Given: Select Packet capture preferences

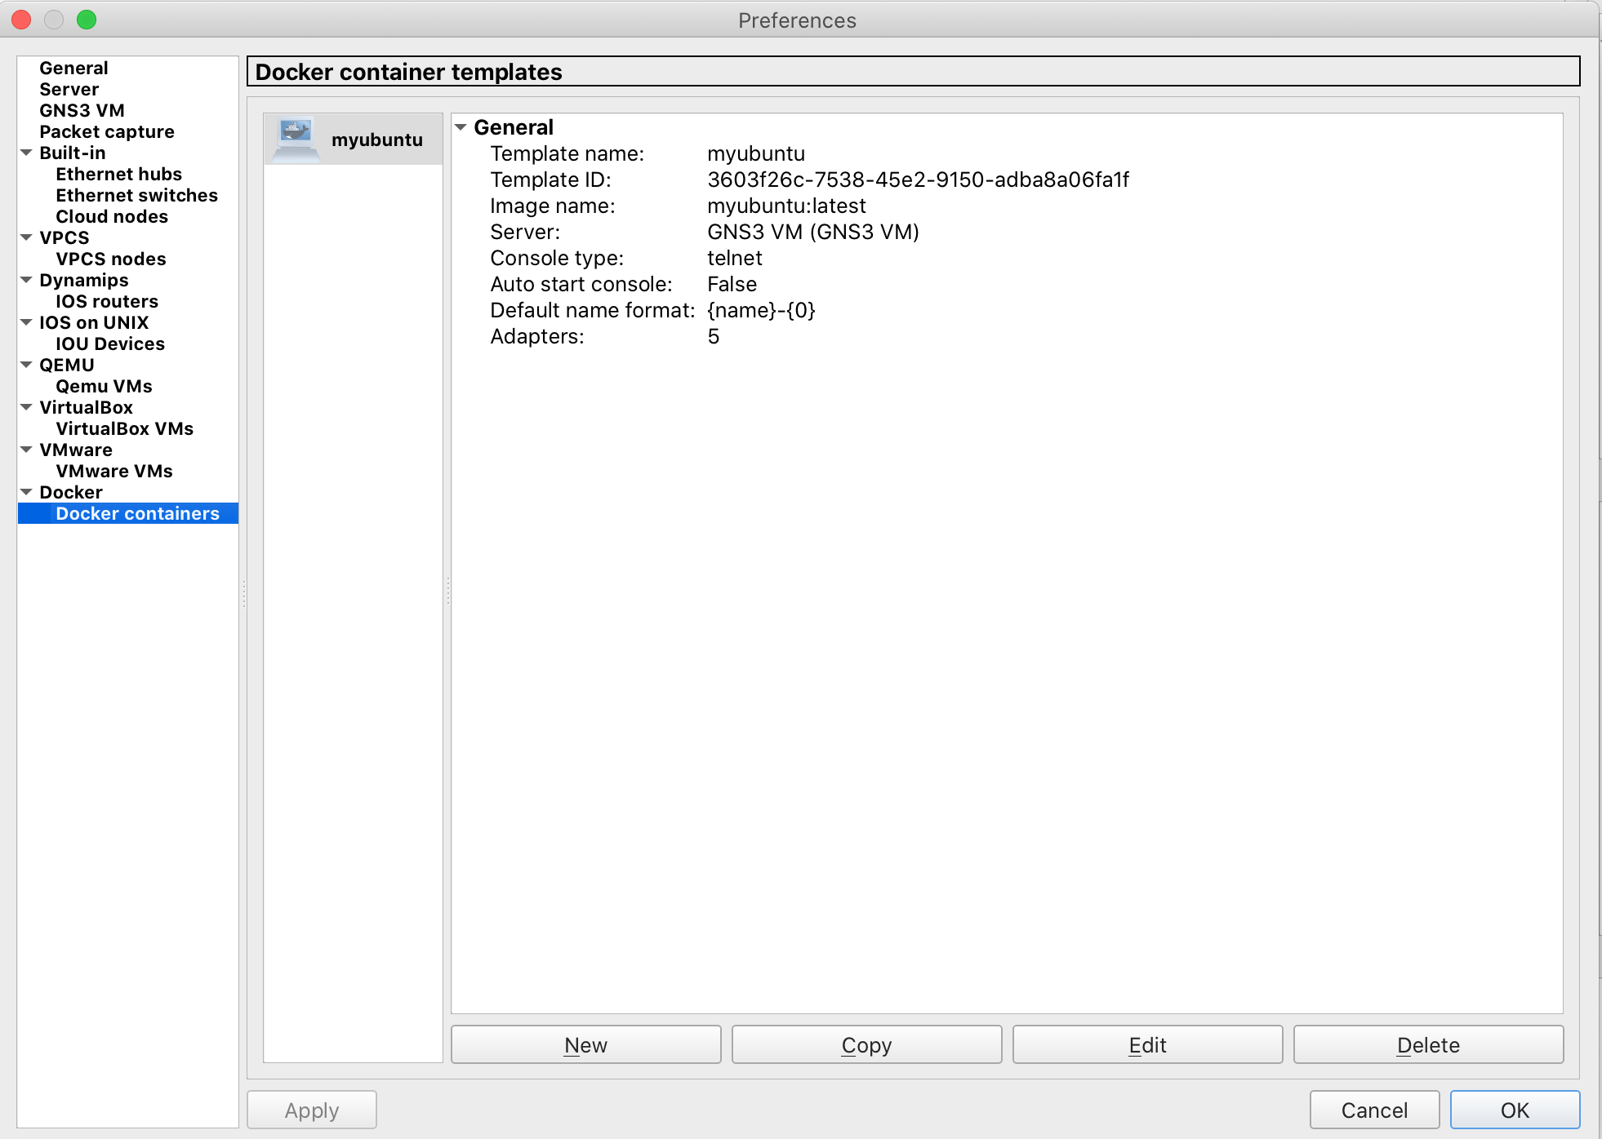Looking at the screenshot, I should click(106, 131).
